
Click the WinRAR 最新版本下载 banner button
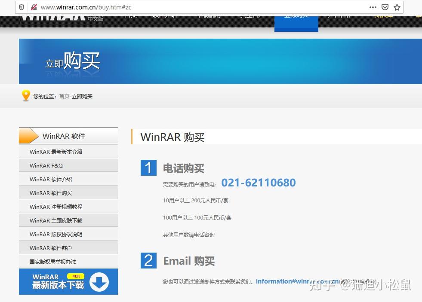[68, 281]
